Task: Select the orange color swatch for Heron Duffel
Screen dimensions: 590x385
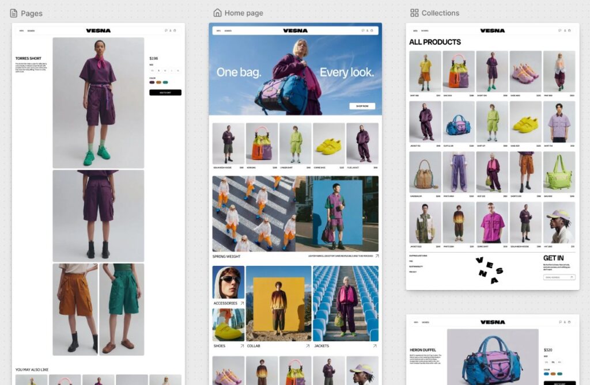Action: tap(553, 373)
